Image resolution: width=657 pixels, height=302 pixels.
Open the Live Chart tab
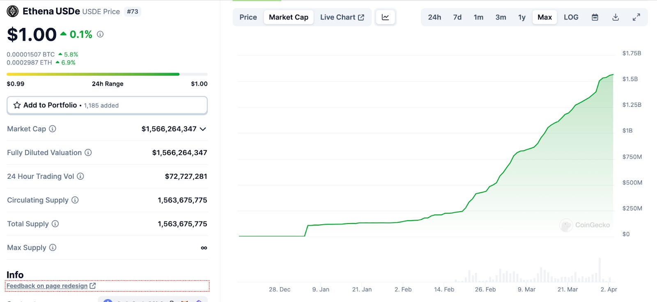point(342,17)
